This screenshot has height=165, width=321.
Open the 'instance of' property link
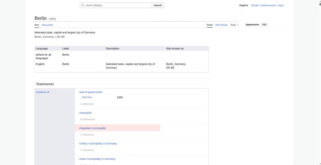pos(43,92)
